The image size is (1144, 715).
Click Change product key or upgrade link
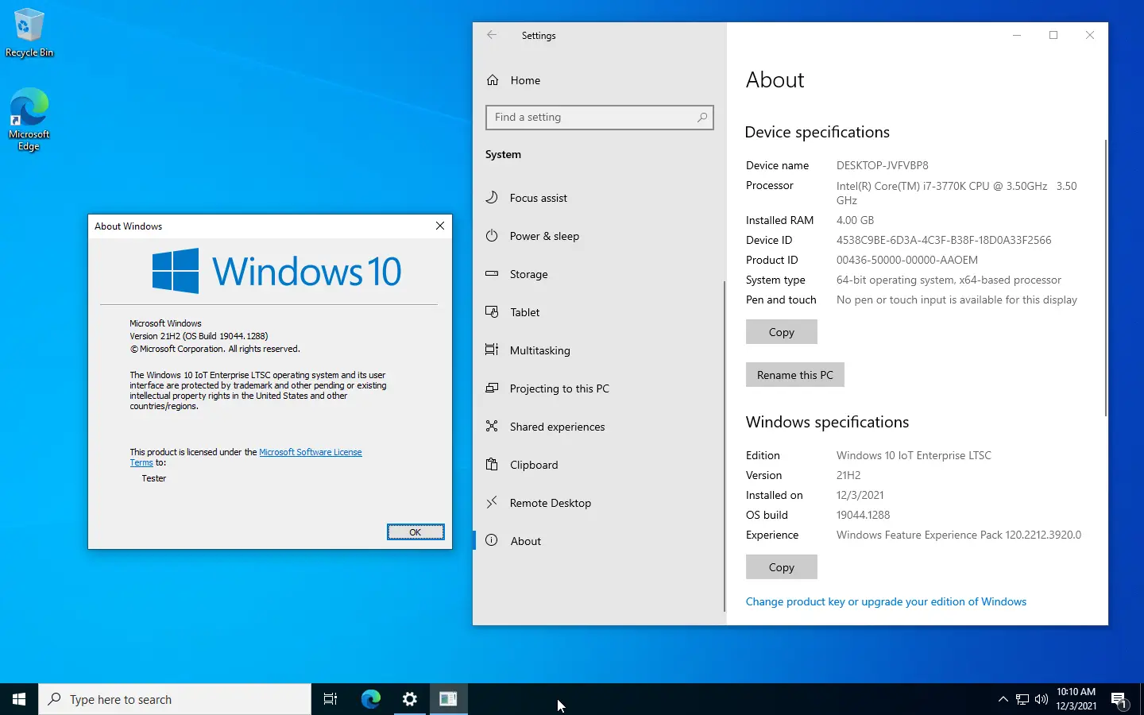click(886, 601)
